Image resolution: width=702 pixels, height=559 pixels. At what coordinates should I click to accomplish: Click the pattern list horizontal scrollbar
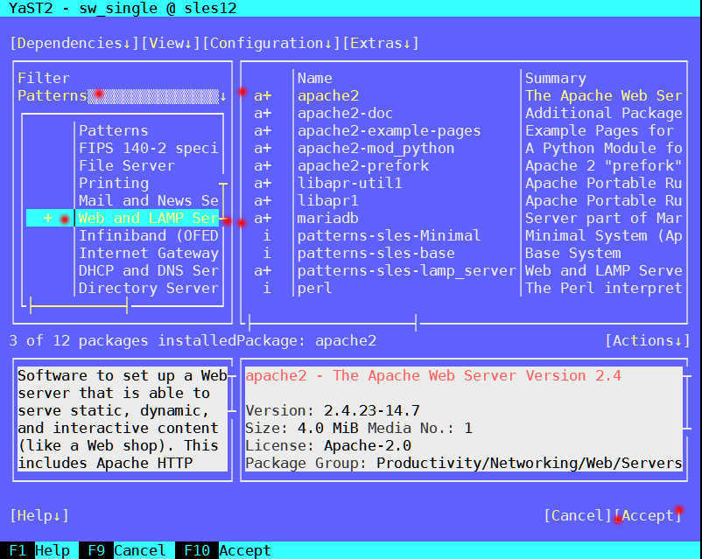click(79, 306)
